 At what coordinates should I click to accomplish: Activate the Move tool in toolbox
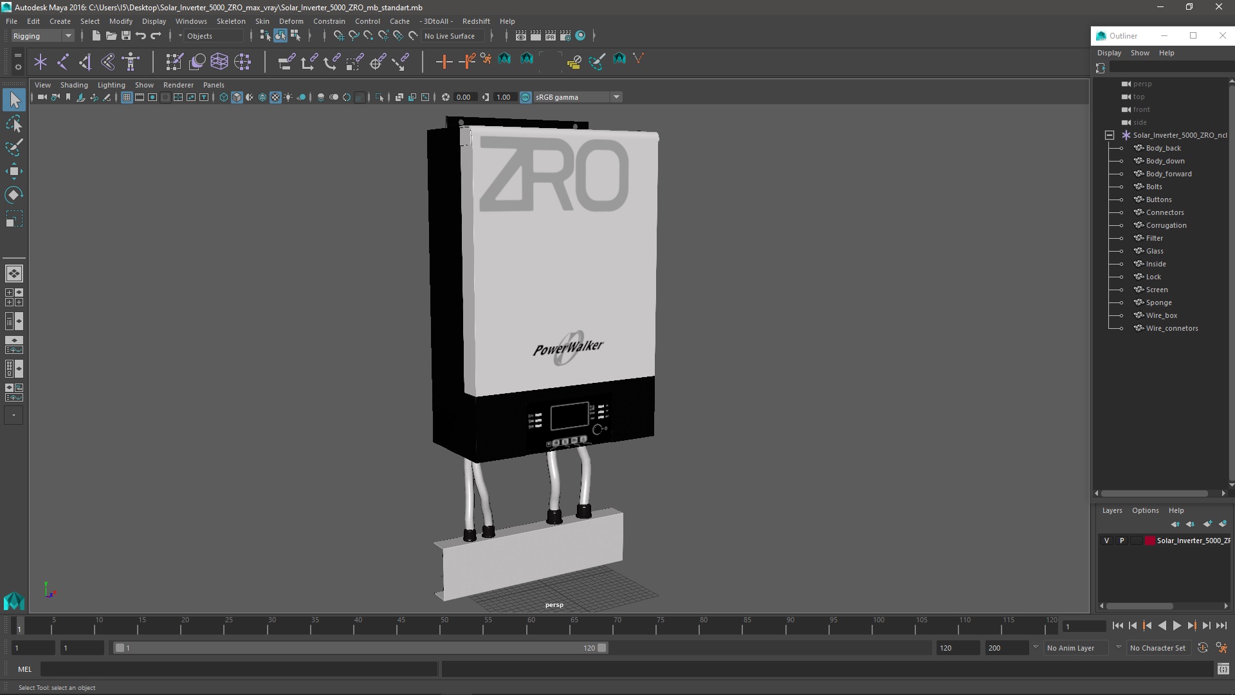click(14, 171)
